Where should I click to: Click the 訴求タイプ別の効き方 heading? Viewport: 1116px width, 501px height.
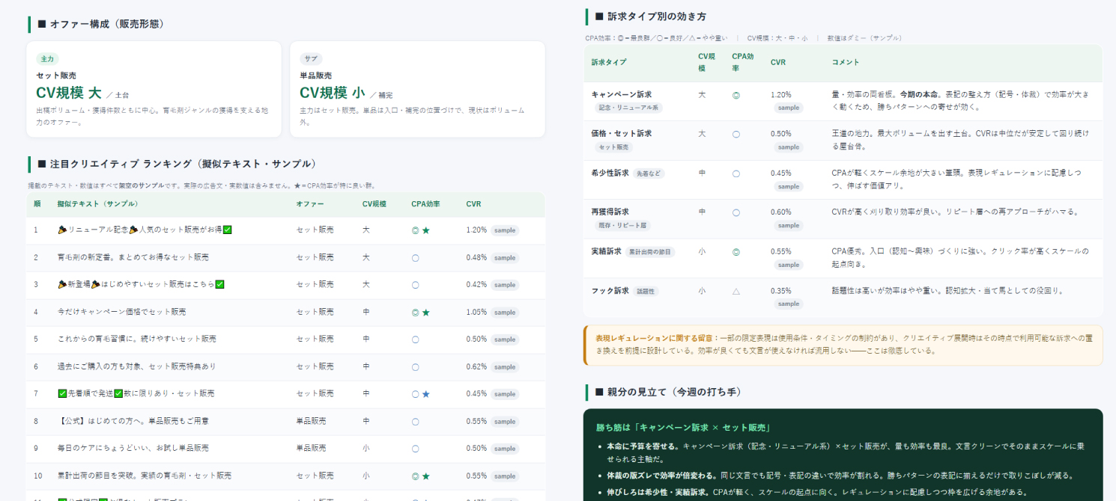coord(656,16)
